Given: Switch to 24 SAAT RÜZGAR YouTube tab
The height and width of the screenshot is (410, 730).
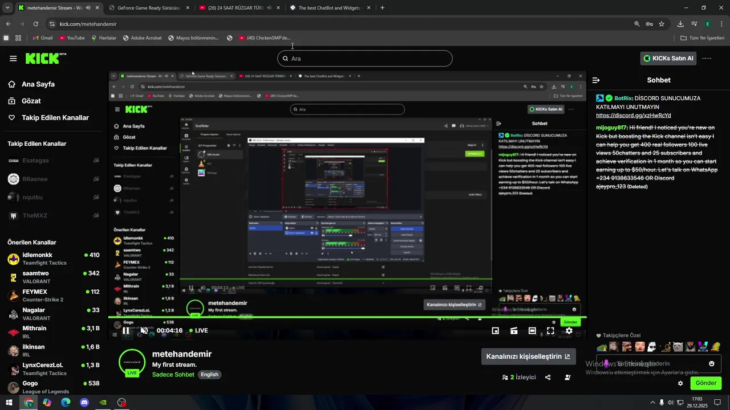Looking at the screenshot, I should point(238,8).
